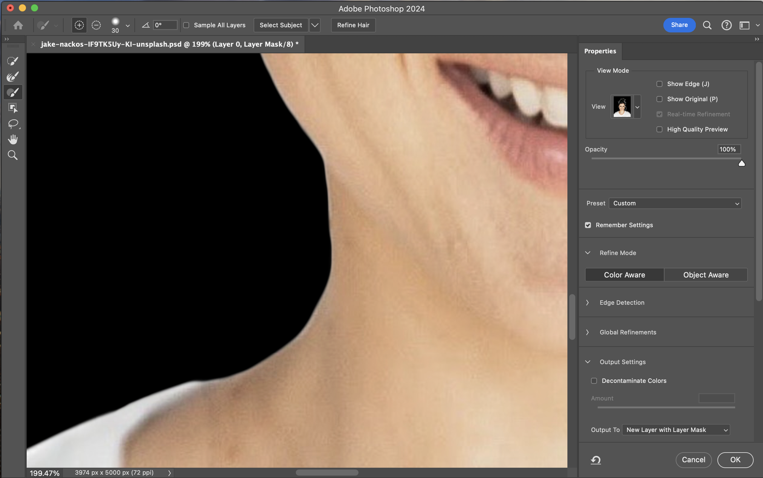Image resolution: width=763 pixels, height=478 pixels.
Task: Click the subtract from selection icon
Action: 96,25
